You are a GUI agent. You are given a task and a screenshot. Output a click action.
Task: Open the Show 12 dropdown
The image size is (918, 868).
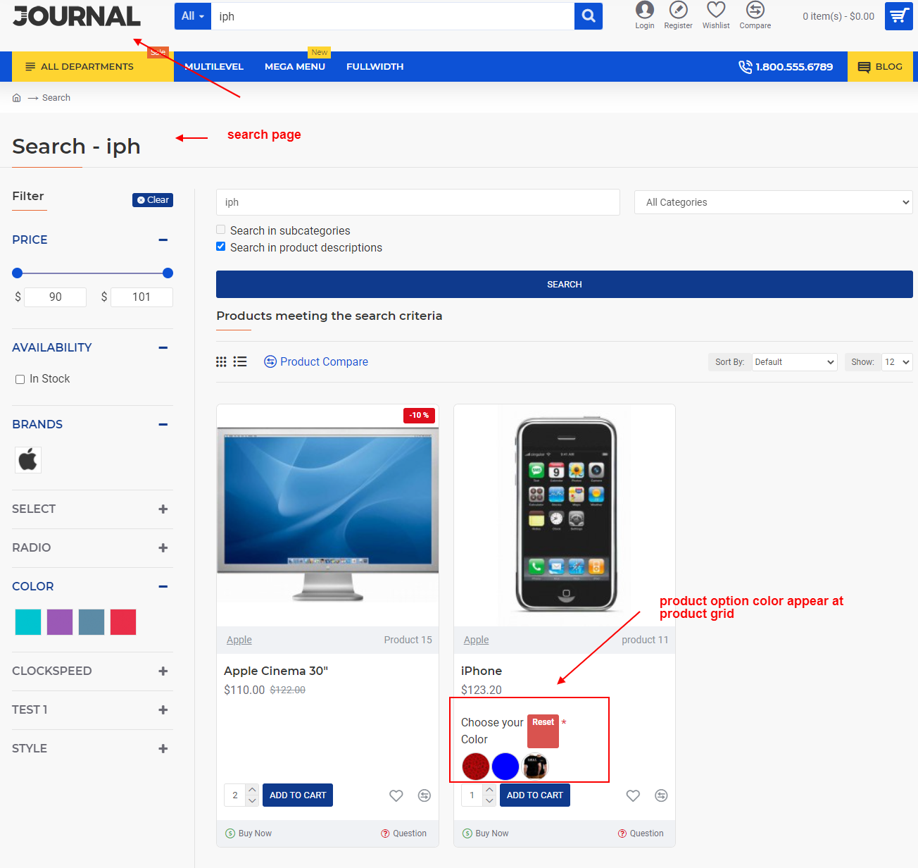click(x=897, y=362)
